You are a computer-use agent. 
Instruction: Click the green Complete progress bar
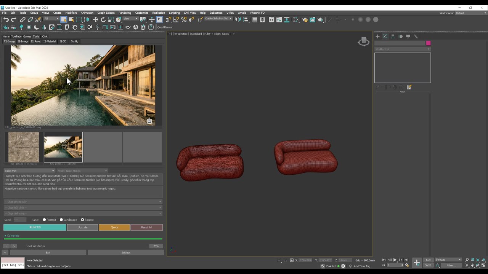(83, 239)
